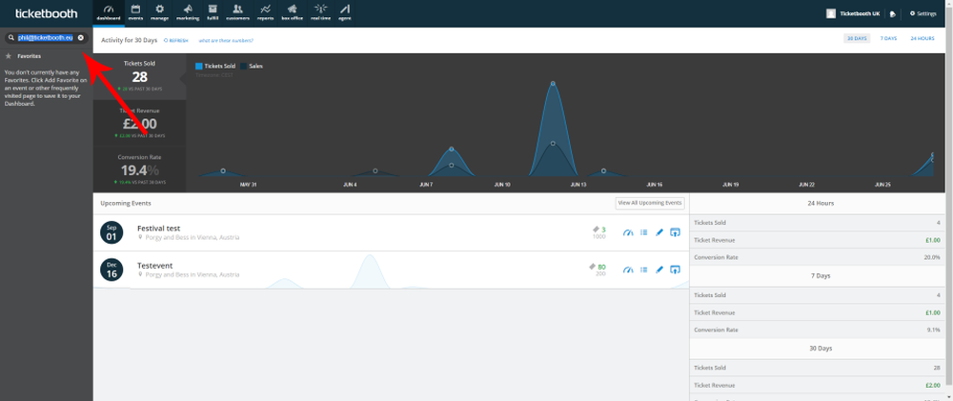Click the ticket tag icon for Testevent
Screen dimensions: 953x401
coord(592,267)
